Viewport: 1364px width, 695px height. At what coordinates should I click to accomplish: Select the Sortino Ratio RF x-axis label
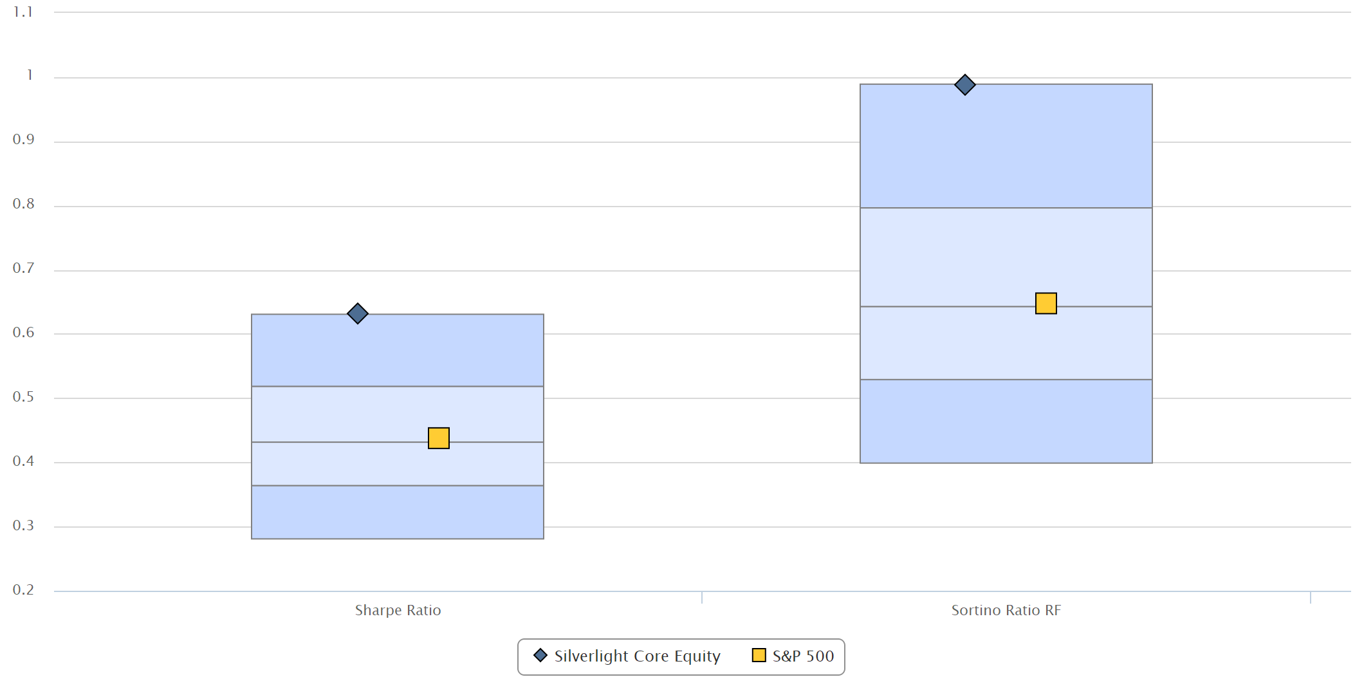(x=1006, y=610)
